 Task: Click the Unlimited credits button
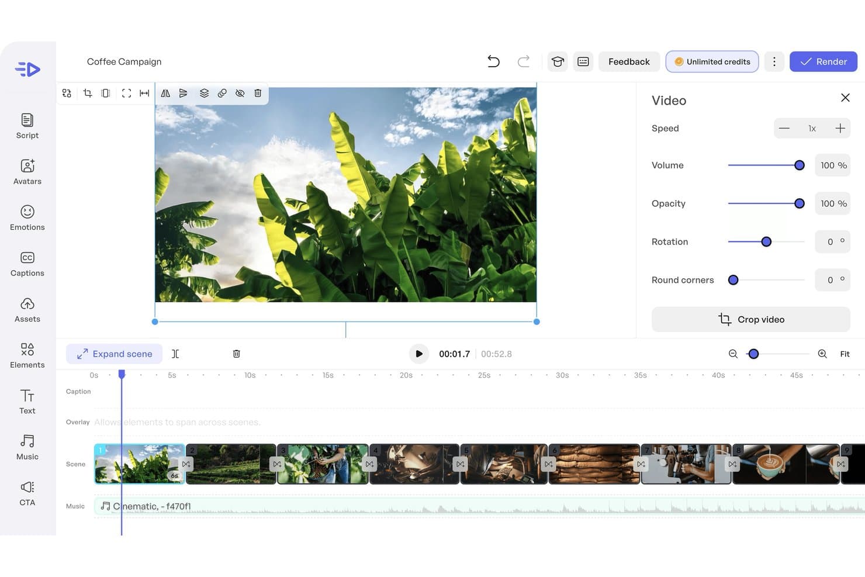(712, 61)
